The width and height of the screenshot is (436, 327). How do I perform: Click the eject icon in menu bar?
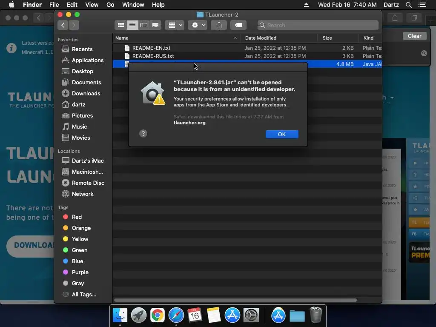pos(306,5)
